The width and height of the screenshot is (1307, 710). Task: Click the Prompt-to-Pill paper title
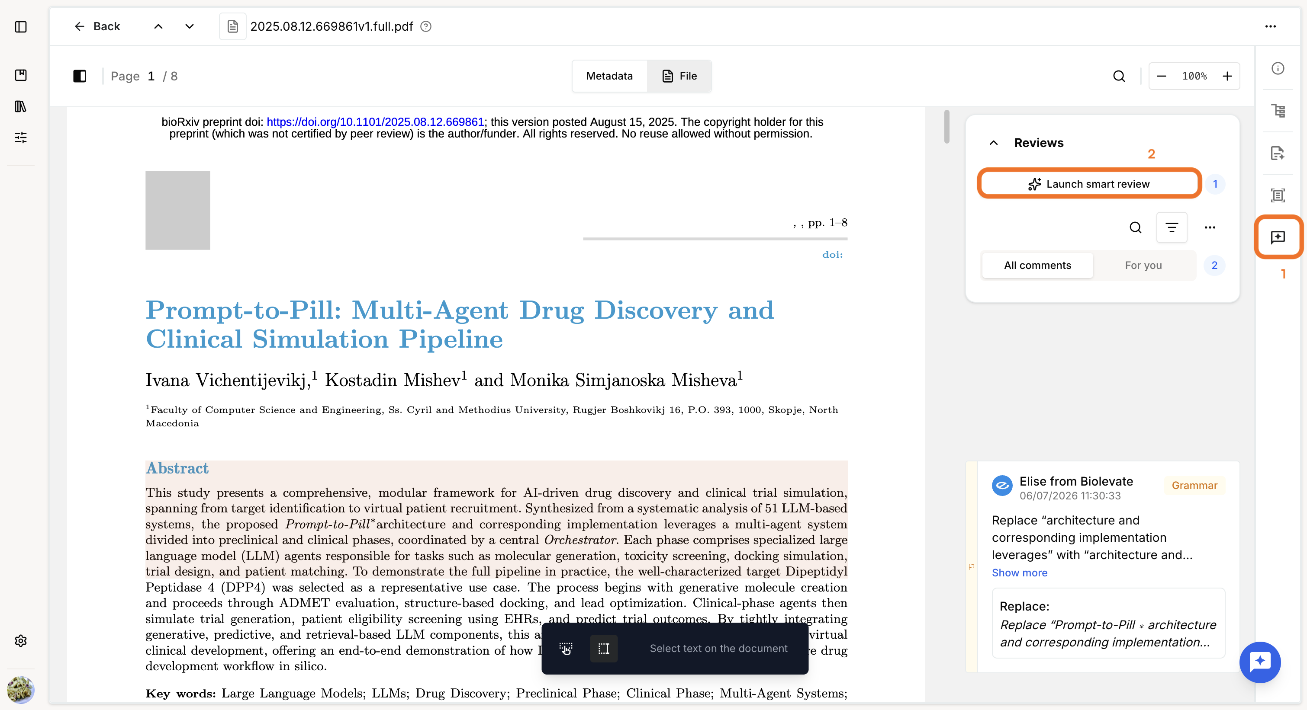pyautogui.click(x=460, y=324)
